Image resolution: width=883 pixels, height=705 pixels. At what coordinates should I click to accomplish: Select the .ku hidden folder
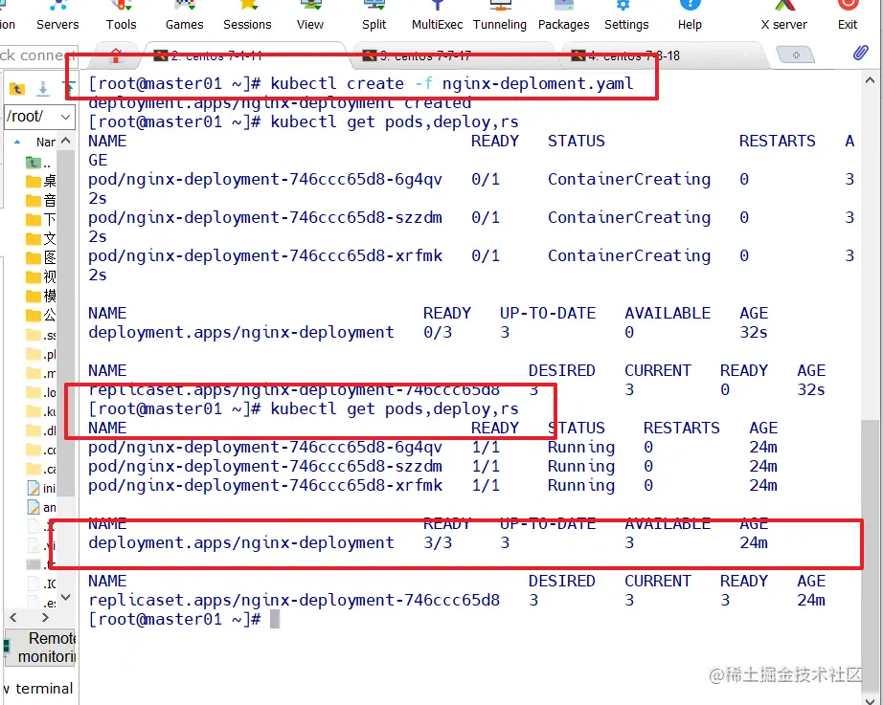(x=41, y=412)
